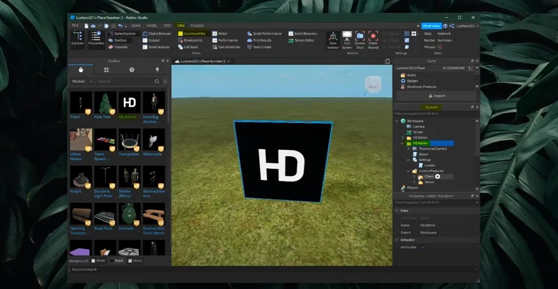The width and height of the screenshot is (558, 289).
Task: Set Toolbox background to None
Action: [135, 261]
